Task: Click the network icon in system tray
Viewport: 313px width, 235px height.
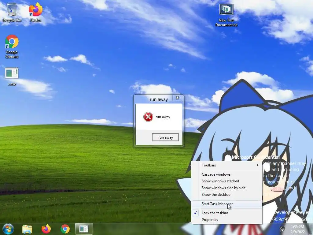Action: (x=282, y=229)
